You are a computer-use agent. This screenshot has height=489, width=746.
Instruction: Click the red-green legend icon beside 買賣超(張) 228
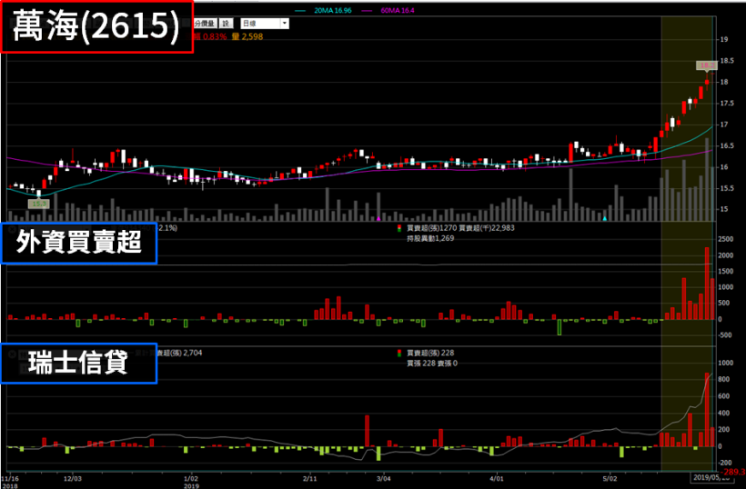point(399,353)
